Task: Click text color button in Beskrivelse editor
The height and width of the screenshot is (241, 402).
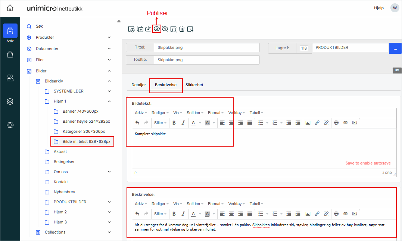Action: 193,214
